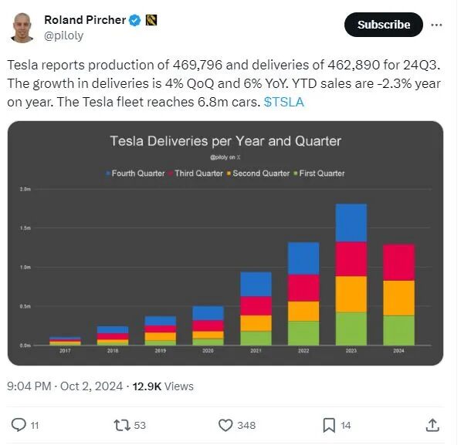Open the three-dot more options menu
This screenshot has width=461, height=445.
tap(436, 25)
